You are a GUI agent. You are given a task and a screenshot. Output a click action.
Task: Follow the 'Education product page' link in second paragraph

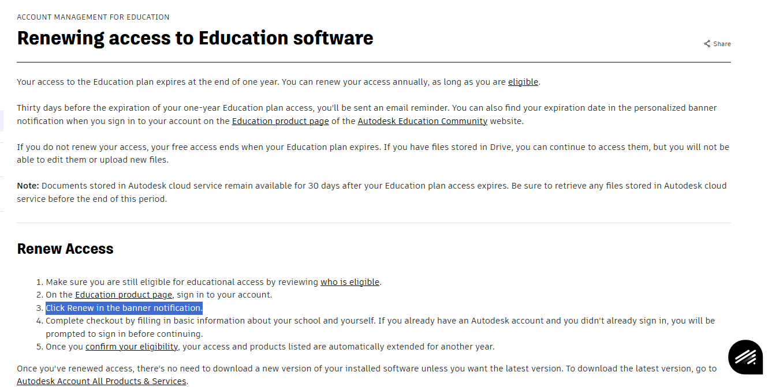tap(281, 121)
